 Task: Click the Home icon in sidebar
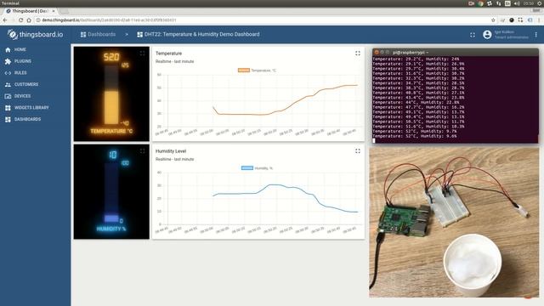8,49
